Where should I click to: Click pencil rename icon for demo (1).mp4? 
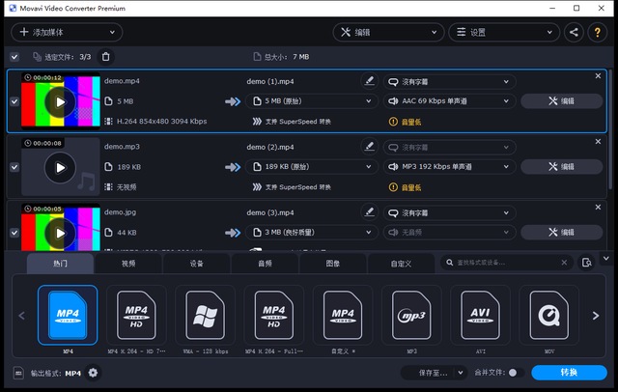(x=369, y=81)
